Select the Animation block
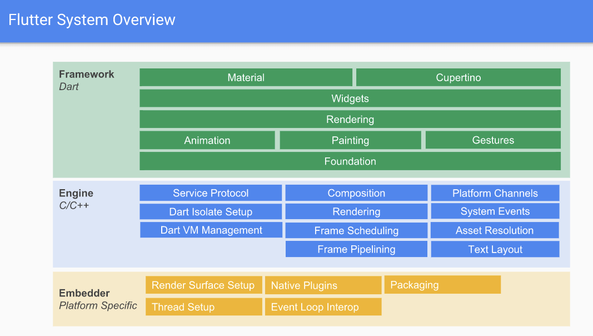The width and height of the screenshot is (593, 336). click(x=207, y=140)
